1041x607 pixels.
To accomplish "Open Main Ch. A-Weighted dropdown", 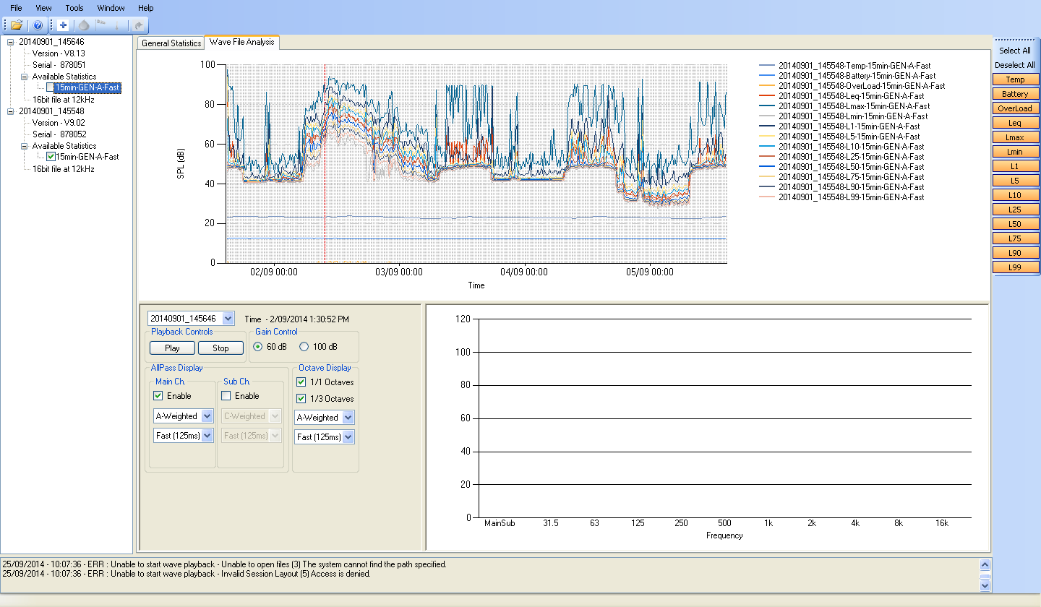I will point(207,416).
